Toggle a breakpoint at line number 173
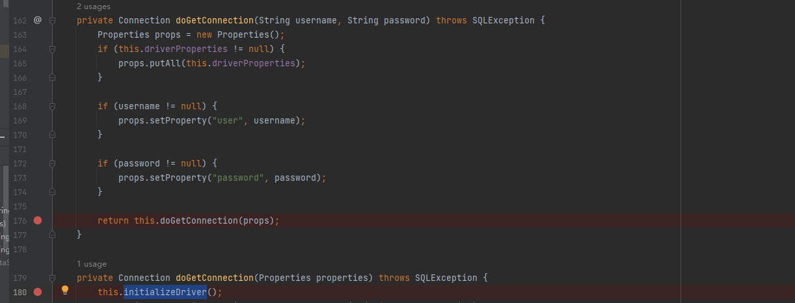Screen dimensions: 795x303 [x=20, y=178]
